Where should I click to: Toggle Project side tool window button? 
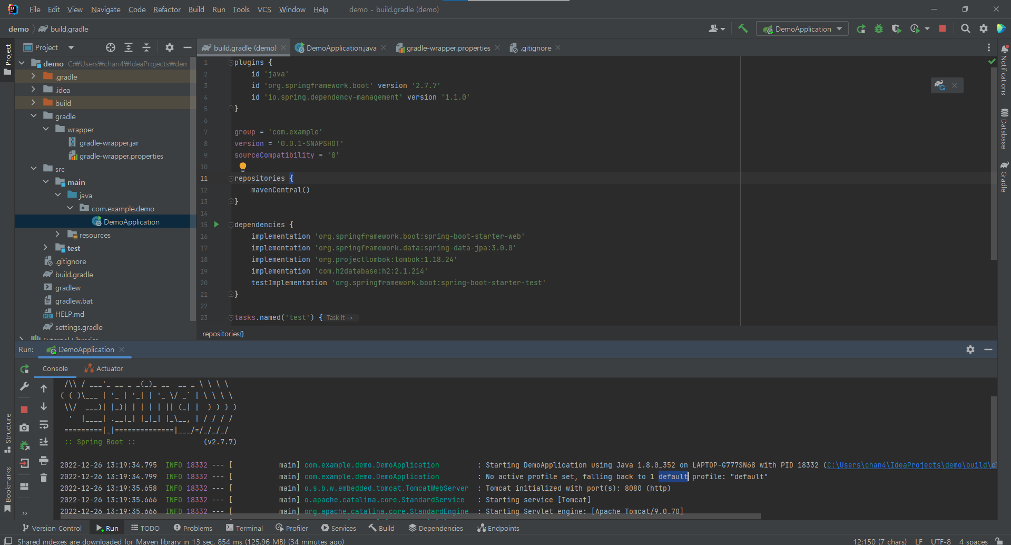click(7, 60)
